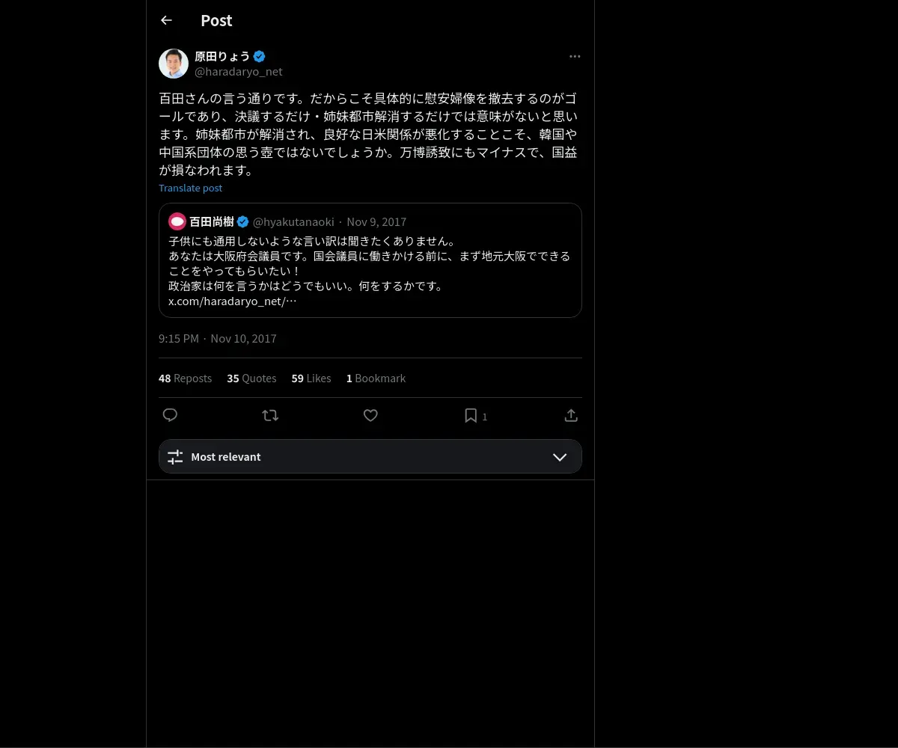Viewport: 898px width, 748px height.
Task: Click the reply speech bubble icon
Action: pos(170,415)
